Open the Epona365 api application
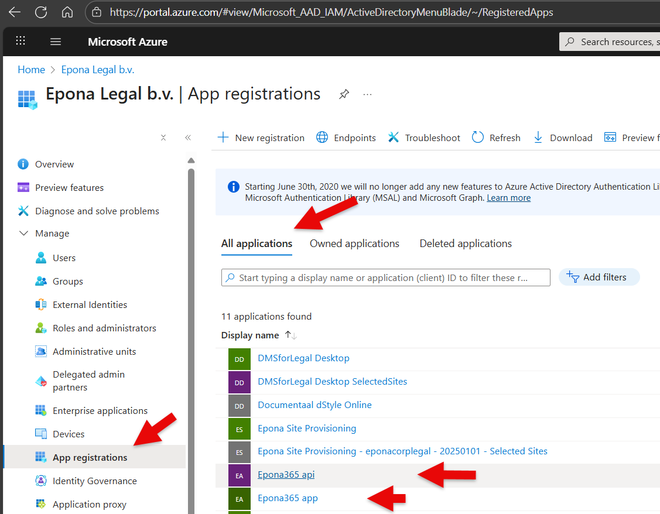660x514 pixels. pyautogui.click(x=286, y=475)
